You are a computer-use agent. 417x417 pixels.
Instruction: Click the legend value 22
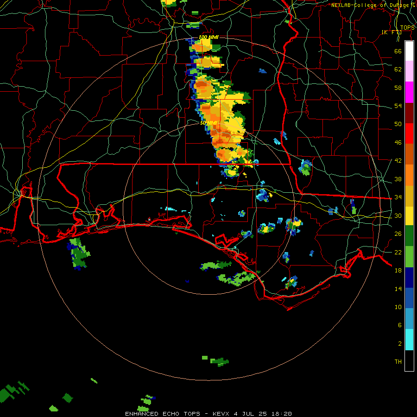point(398,252)
